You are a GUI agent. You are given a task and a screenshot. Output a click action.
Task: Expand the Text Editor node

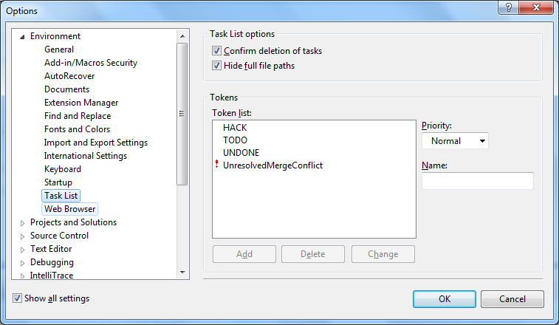(x=22, y=250)
